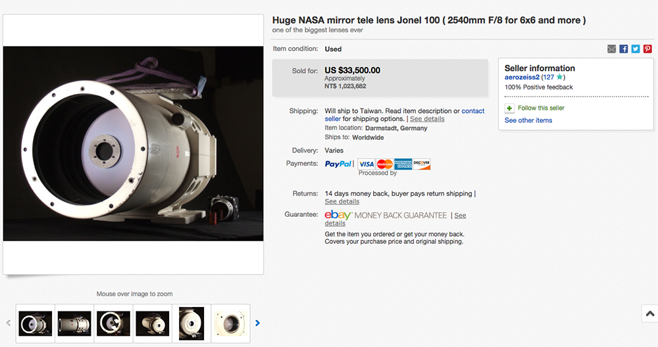Show next thumbnails with the blue right arrow
658x347 pixels.
tap(257, 323)
